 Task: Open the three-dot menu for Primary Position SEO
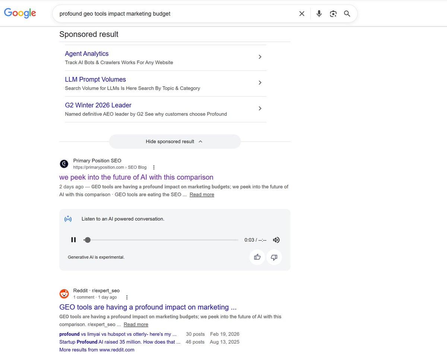pos(154,167)
